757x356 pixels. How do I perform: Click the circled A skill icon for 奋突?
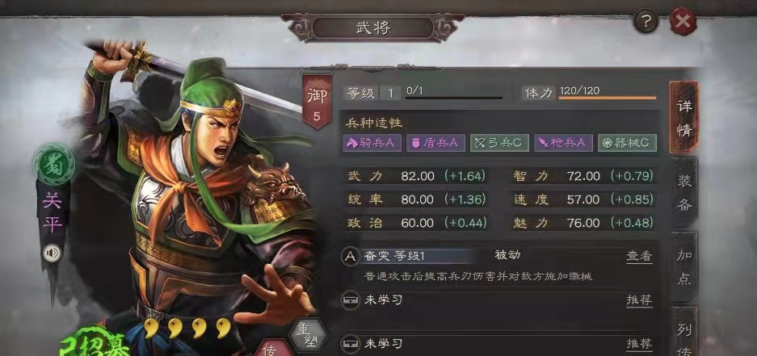(x=351, y=256)
